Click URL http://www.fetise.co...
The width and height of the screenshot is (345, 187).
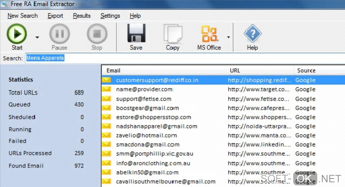(258, 99)
